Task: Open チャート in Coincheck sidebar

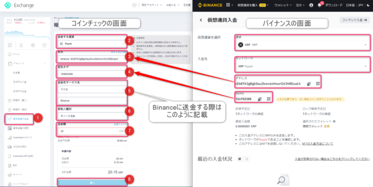Action: pyautogui.click(x=15, y=175)
